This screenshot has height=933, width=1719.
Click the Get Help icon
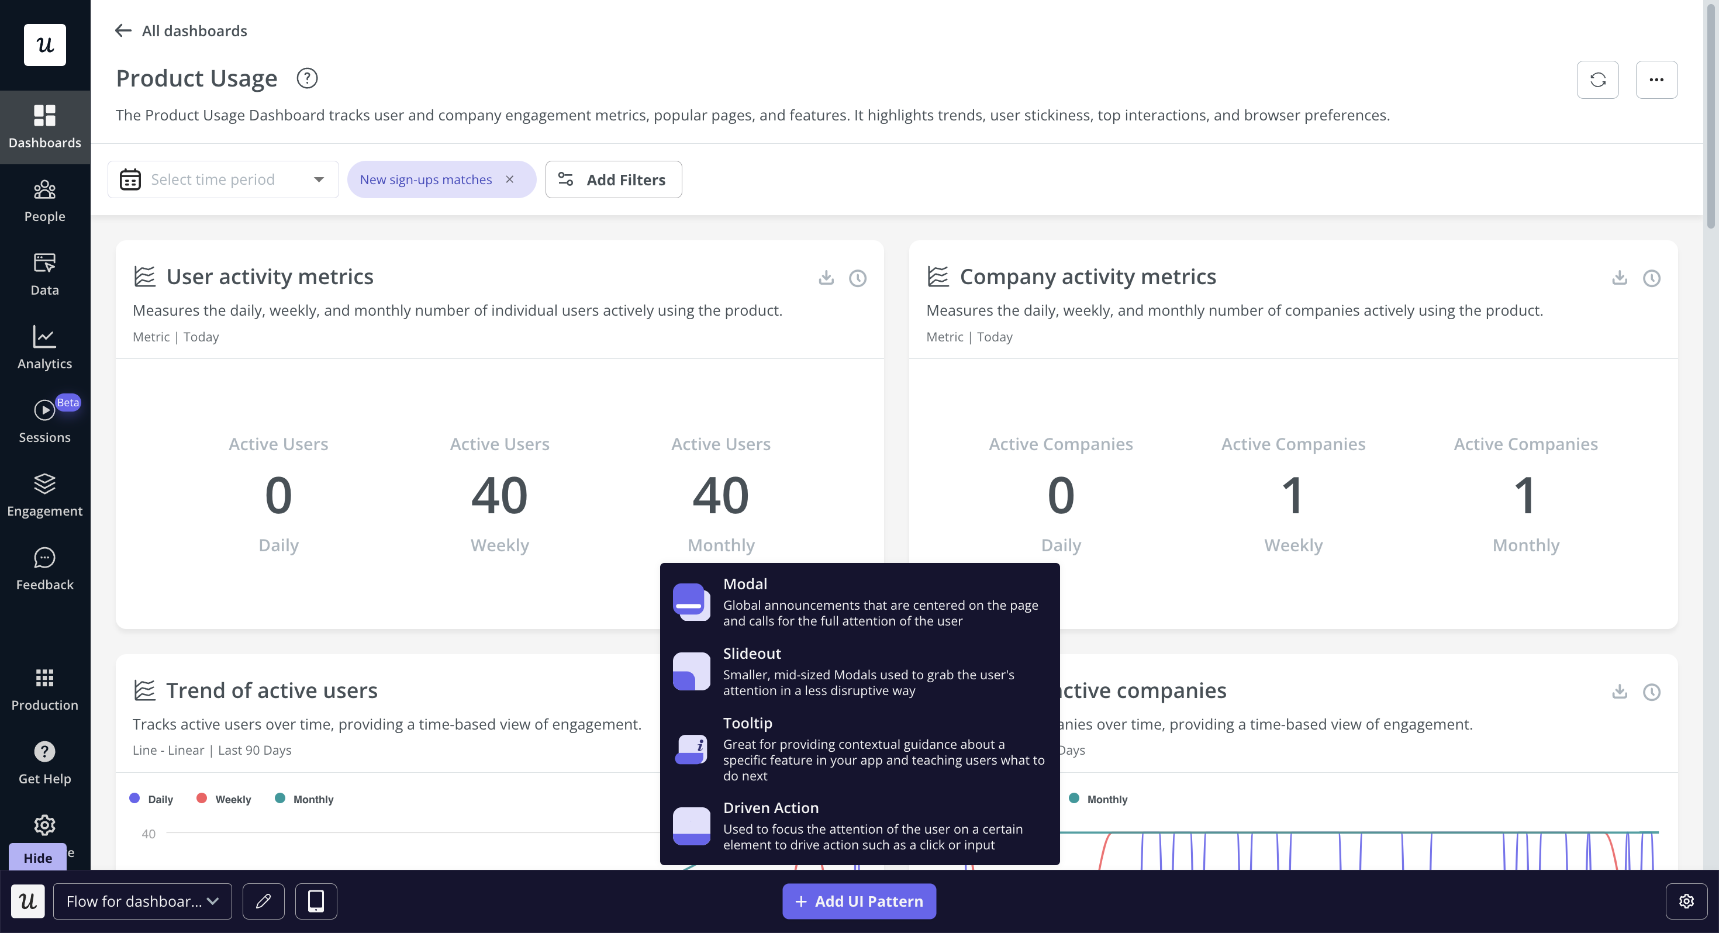tap(45, 751)
